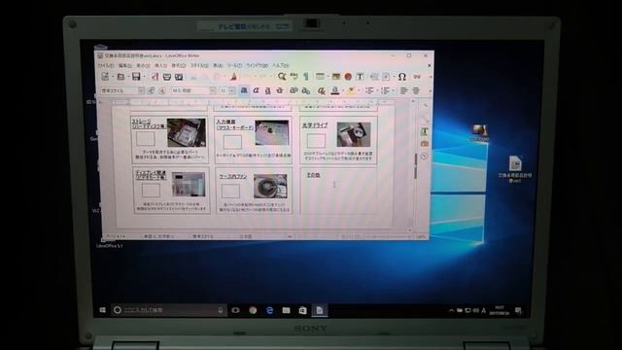Save the document with the floppy icon
The height and width of the screenshot is (350, 622).
pyautogui.click(x=136, y=77)
